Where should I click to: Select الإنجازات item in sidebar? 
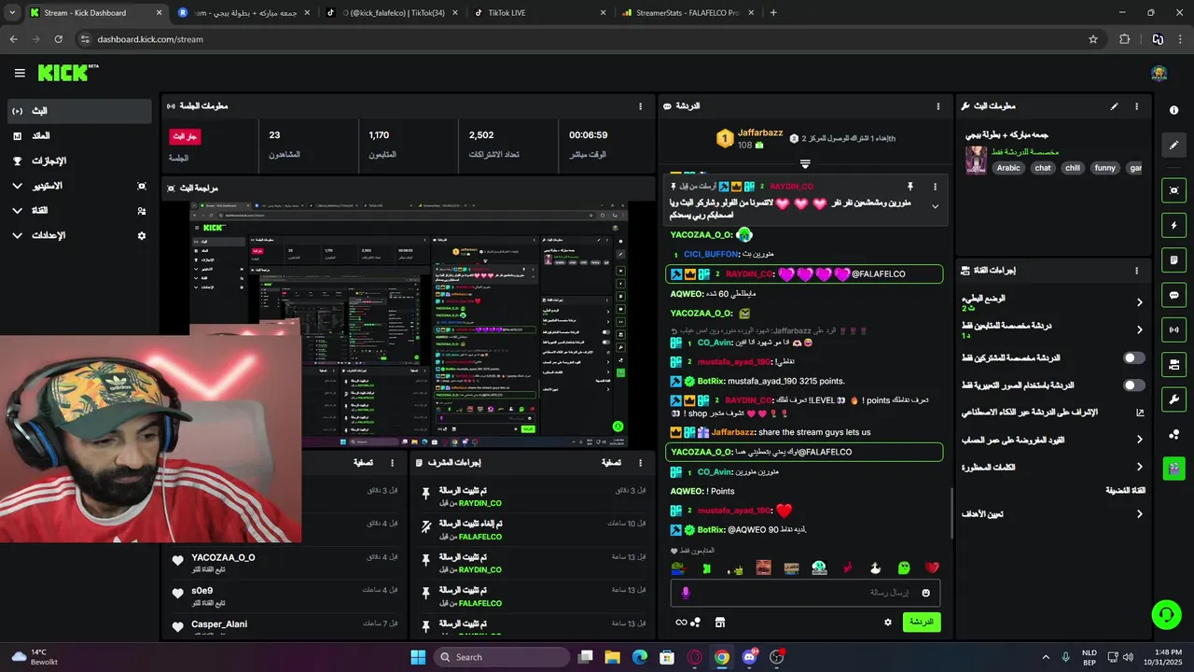coord(79,161)
